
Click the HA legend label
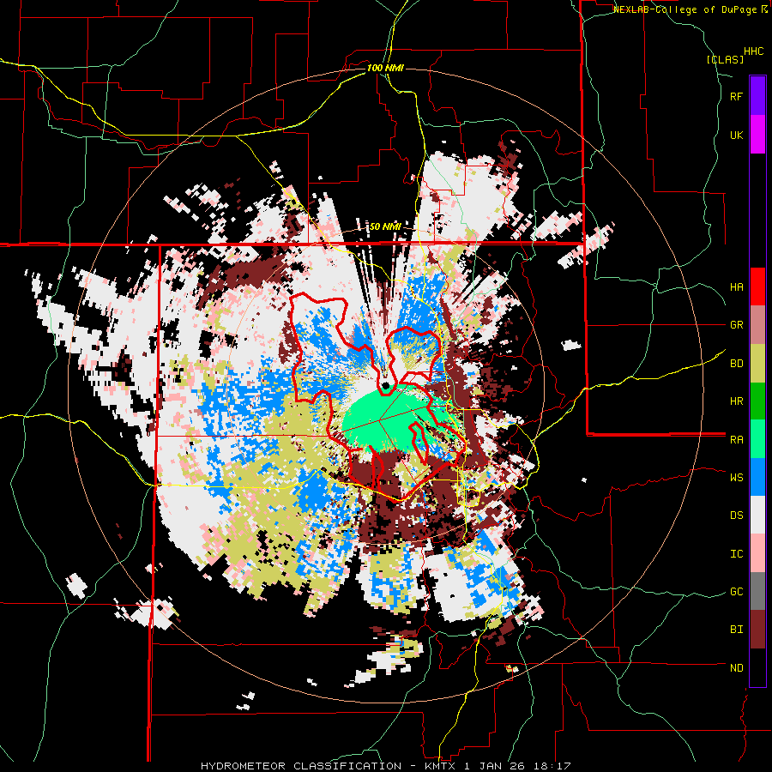coord(736,287)
